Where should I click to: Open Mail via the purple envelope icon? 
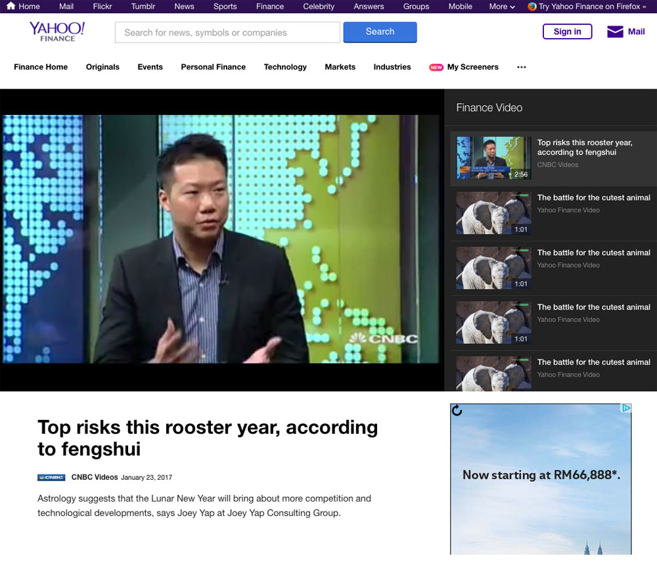click(x=615, y=32)
